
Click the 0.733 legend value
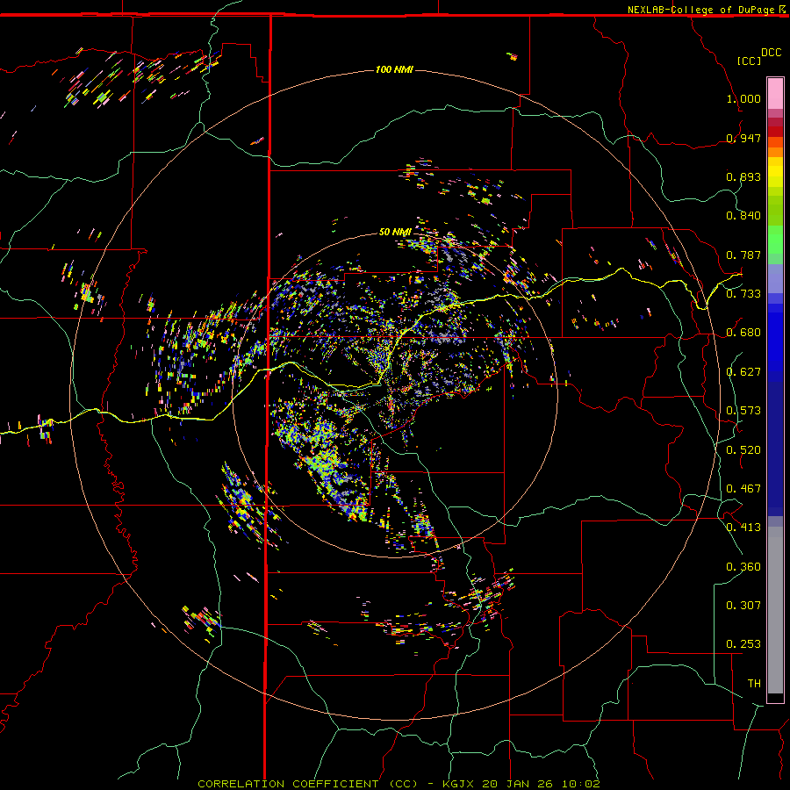(x=743, y=294)
